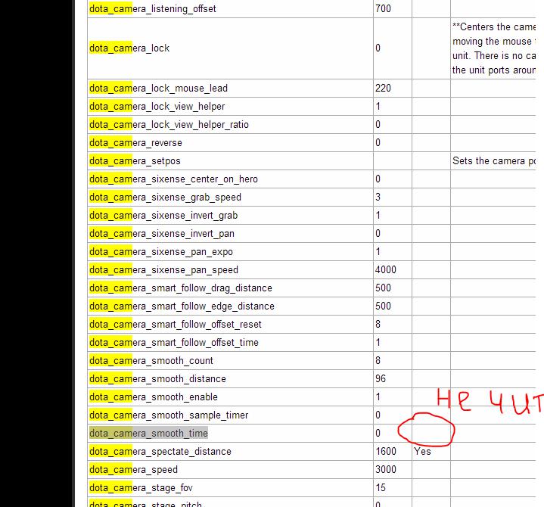The image size is (544, 507).
Task: Click dota_camera_smooth_enable entry
Action: click(154, 397)
